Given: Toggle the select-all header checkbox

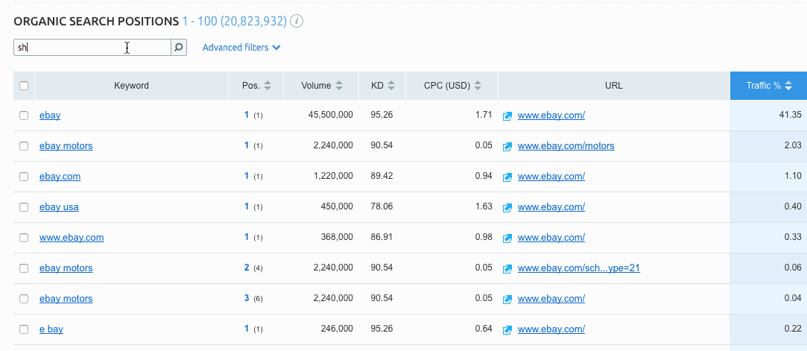Looking at the screenshot, I should tap(24, 86).
